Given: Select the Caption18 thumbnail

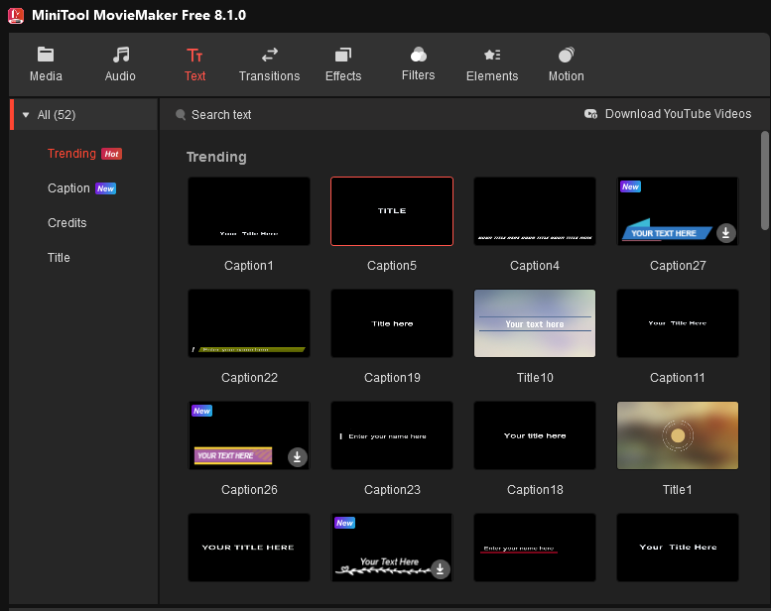Looking at the screenshot, I should (535, 435).
